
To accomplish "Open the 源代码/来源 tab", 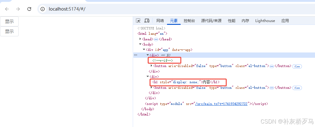I will click(x=211, y=21).
